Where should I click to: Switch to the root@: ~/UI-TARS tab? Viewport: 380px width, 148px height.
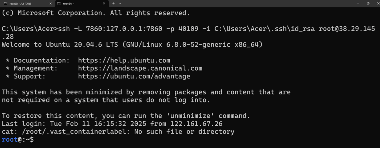click(x=27, y=3)
